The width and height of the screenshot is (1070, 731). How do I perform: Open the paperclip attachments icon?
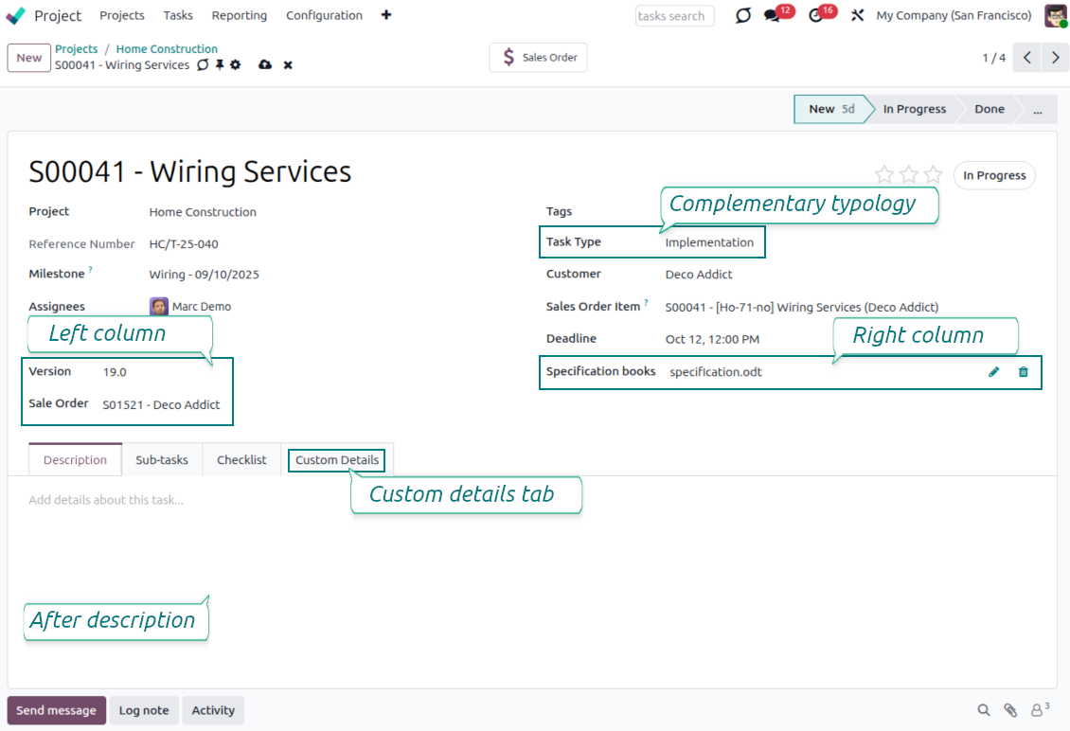point(1010,710)
